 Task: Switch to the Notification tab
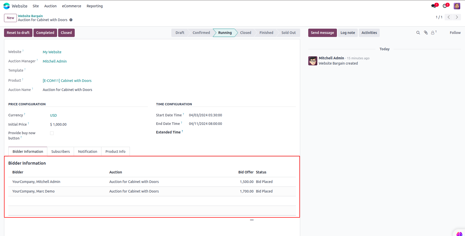[88, 152]
